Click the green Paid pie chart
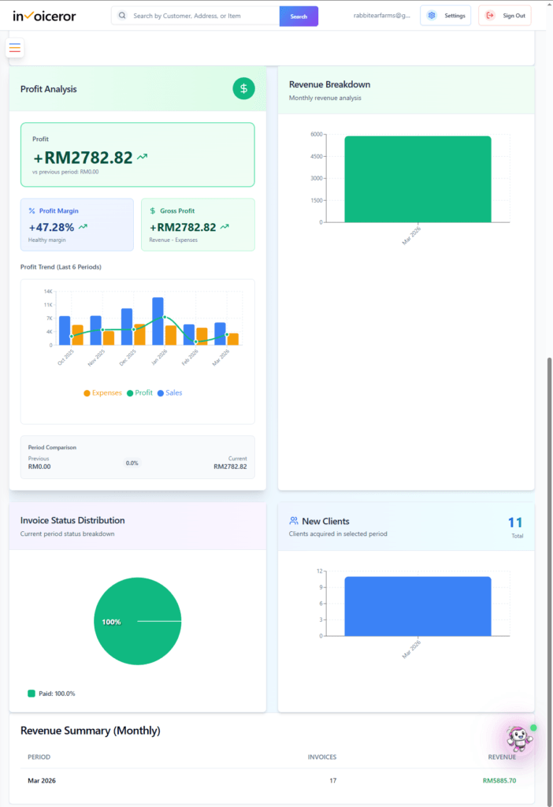This screenshot has width=553, height=807. [x=137, y=621]
